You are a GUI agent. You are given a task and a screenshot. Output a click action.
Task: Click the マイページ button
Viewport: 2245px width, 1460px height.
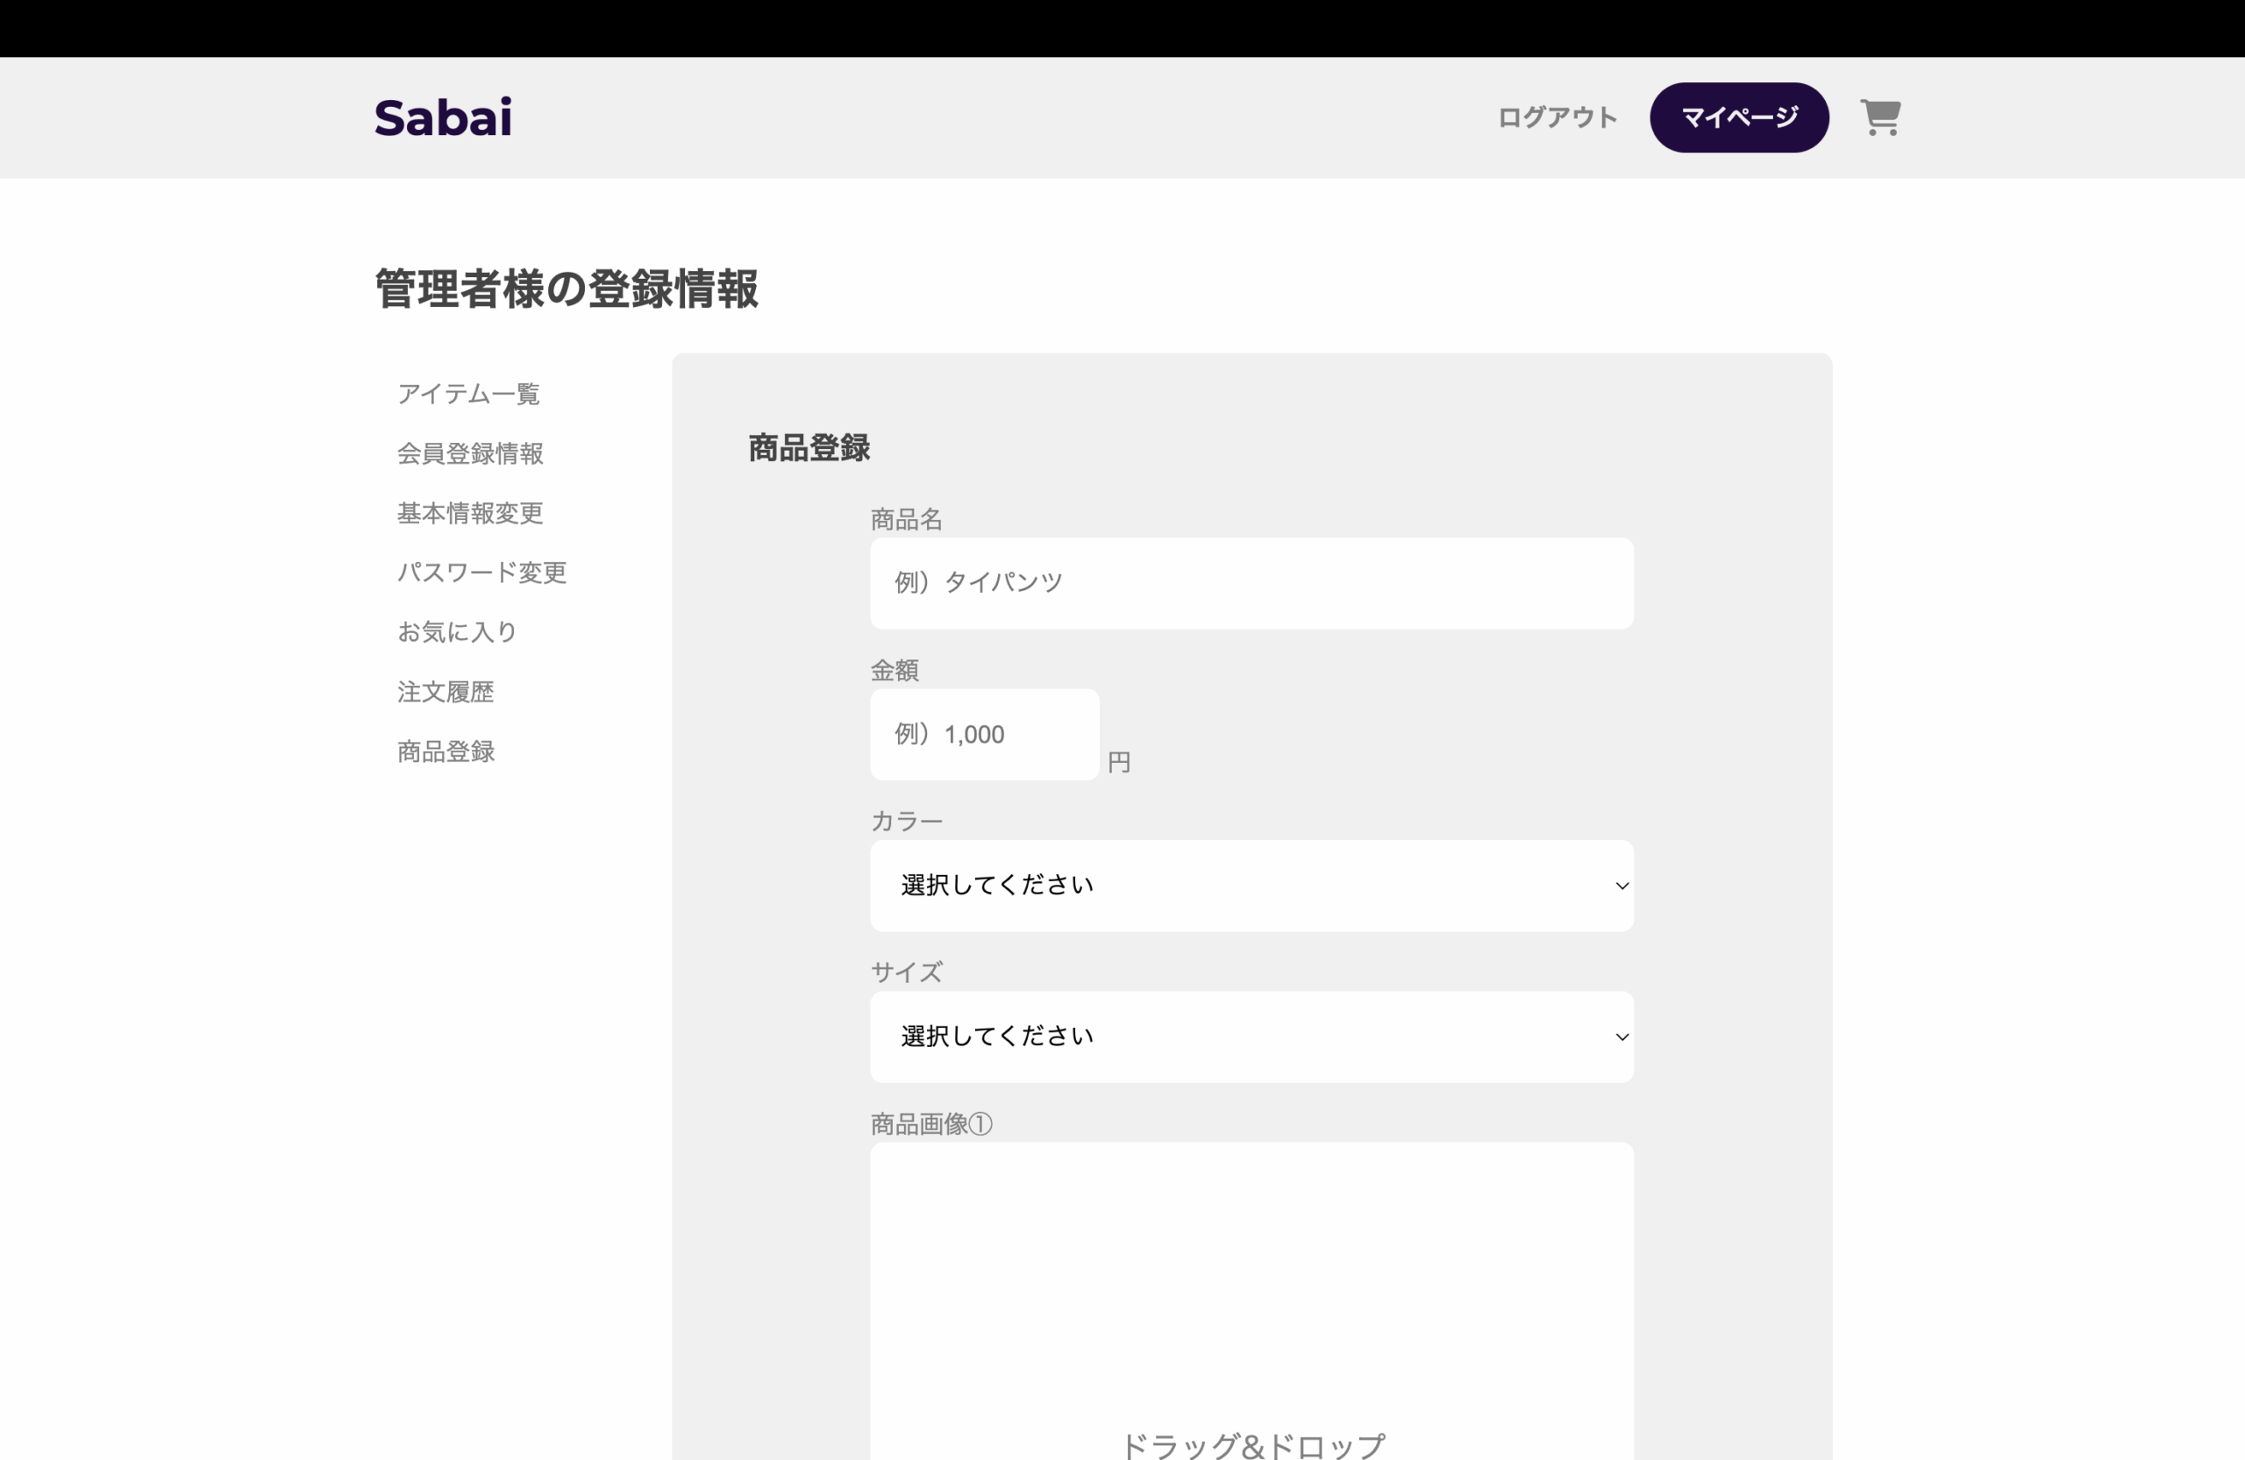pyautogui.click(x=1738, y=118)
